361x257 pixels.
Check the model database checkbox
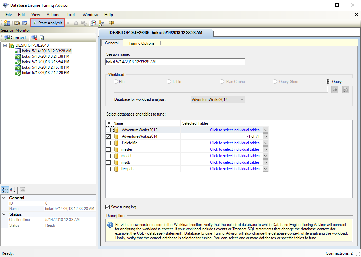click(x=108, y=156)
